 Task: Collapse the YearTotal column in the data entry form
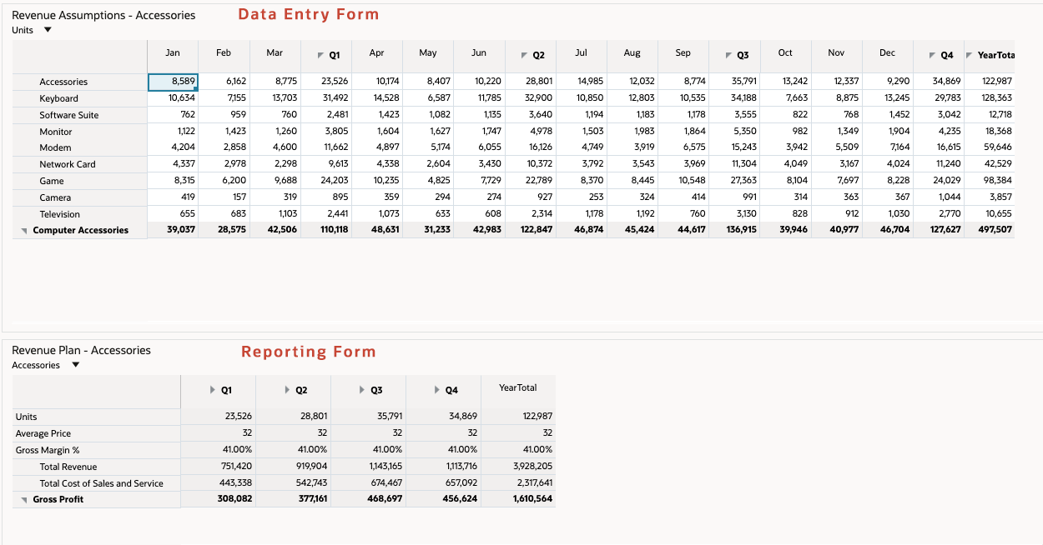click(x=969, y=55)
